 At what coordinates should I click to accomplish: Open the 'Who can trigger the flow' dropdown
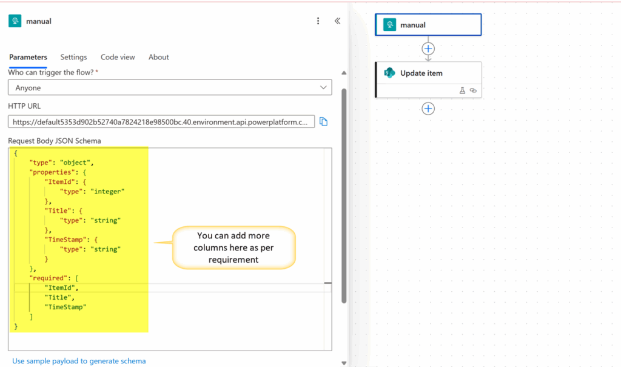[x=170, y=88]
